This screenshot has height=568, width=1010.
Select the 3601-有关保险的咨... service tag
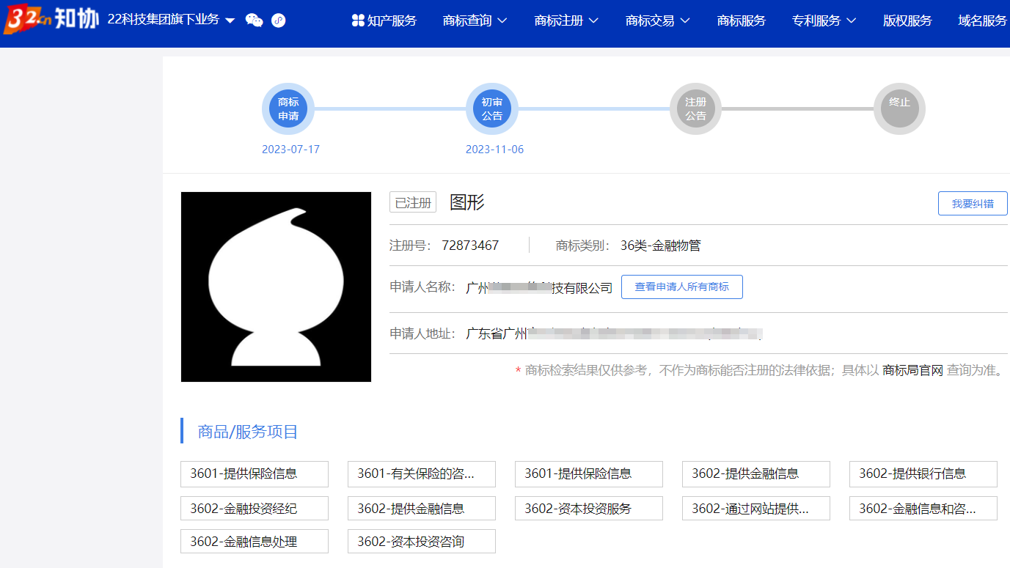point(422,474)
